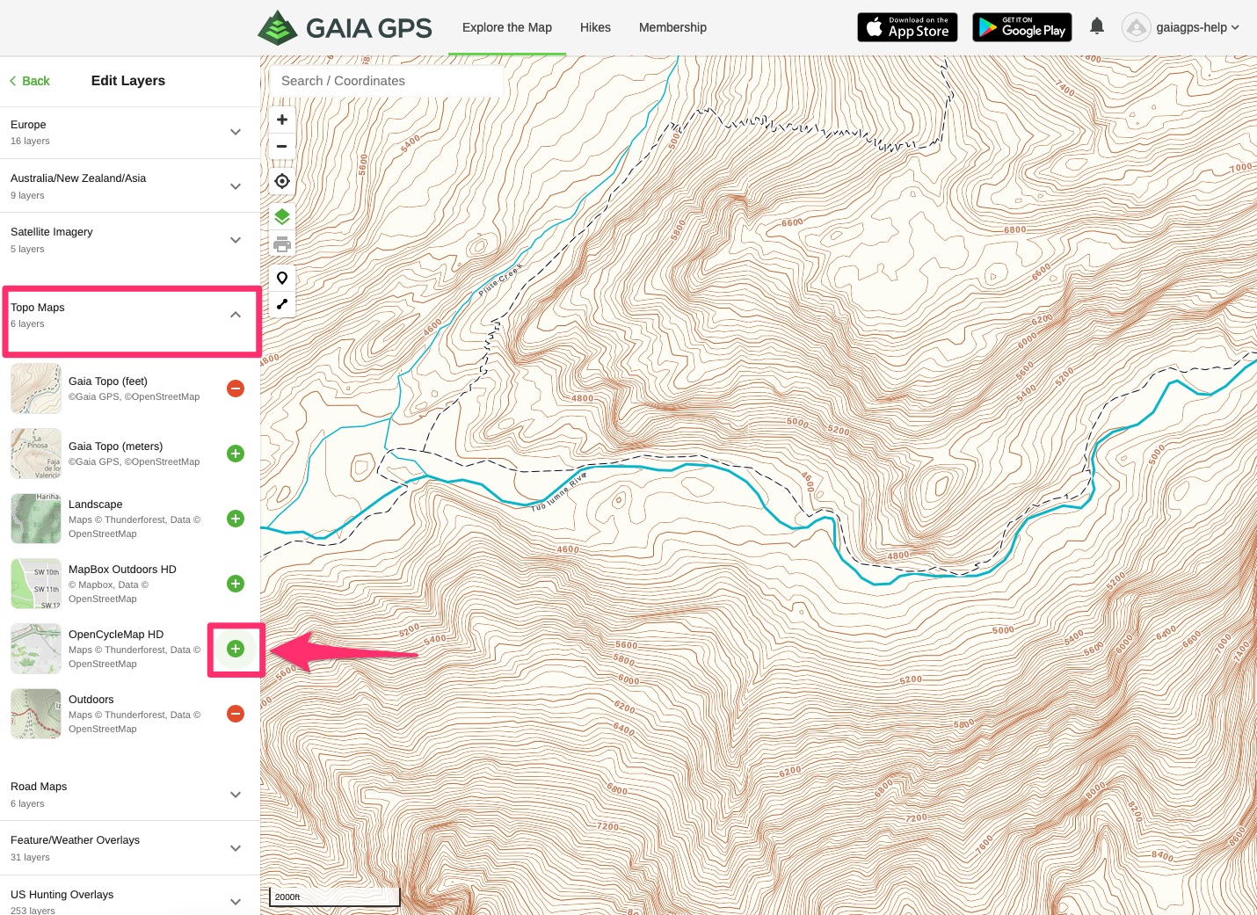Image resolution: width=1257 pixels, height=915 pixels.
Task: Click the OpenCycleMap HD layer name
Action: [x=116, y=635]
